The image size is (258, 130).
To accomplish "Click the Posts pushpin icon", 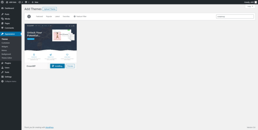I will 2,14.
